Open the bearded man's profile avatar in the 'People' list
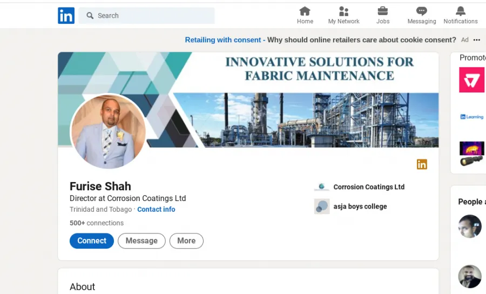 click(470, 276)
